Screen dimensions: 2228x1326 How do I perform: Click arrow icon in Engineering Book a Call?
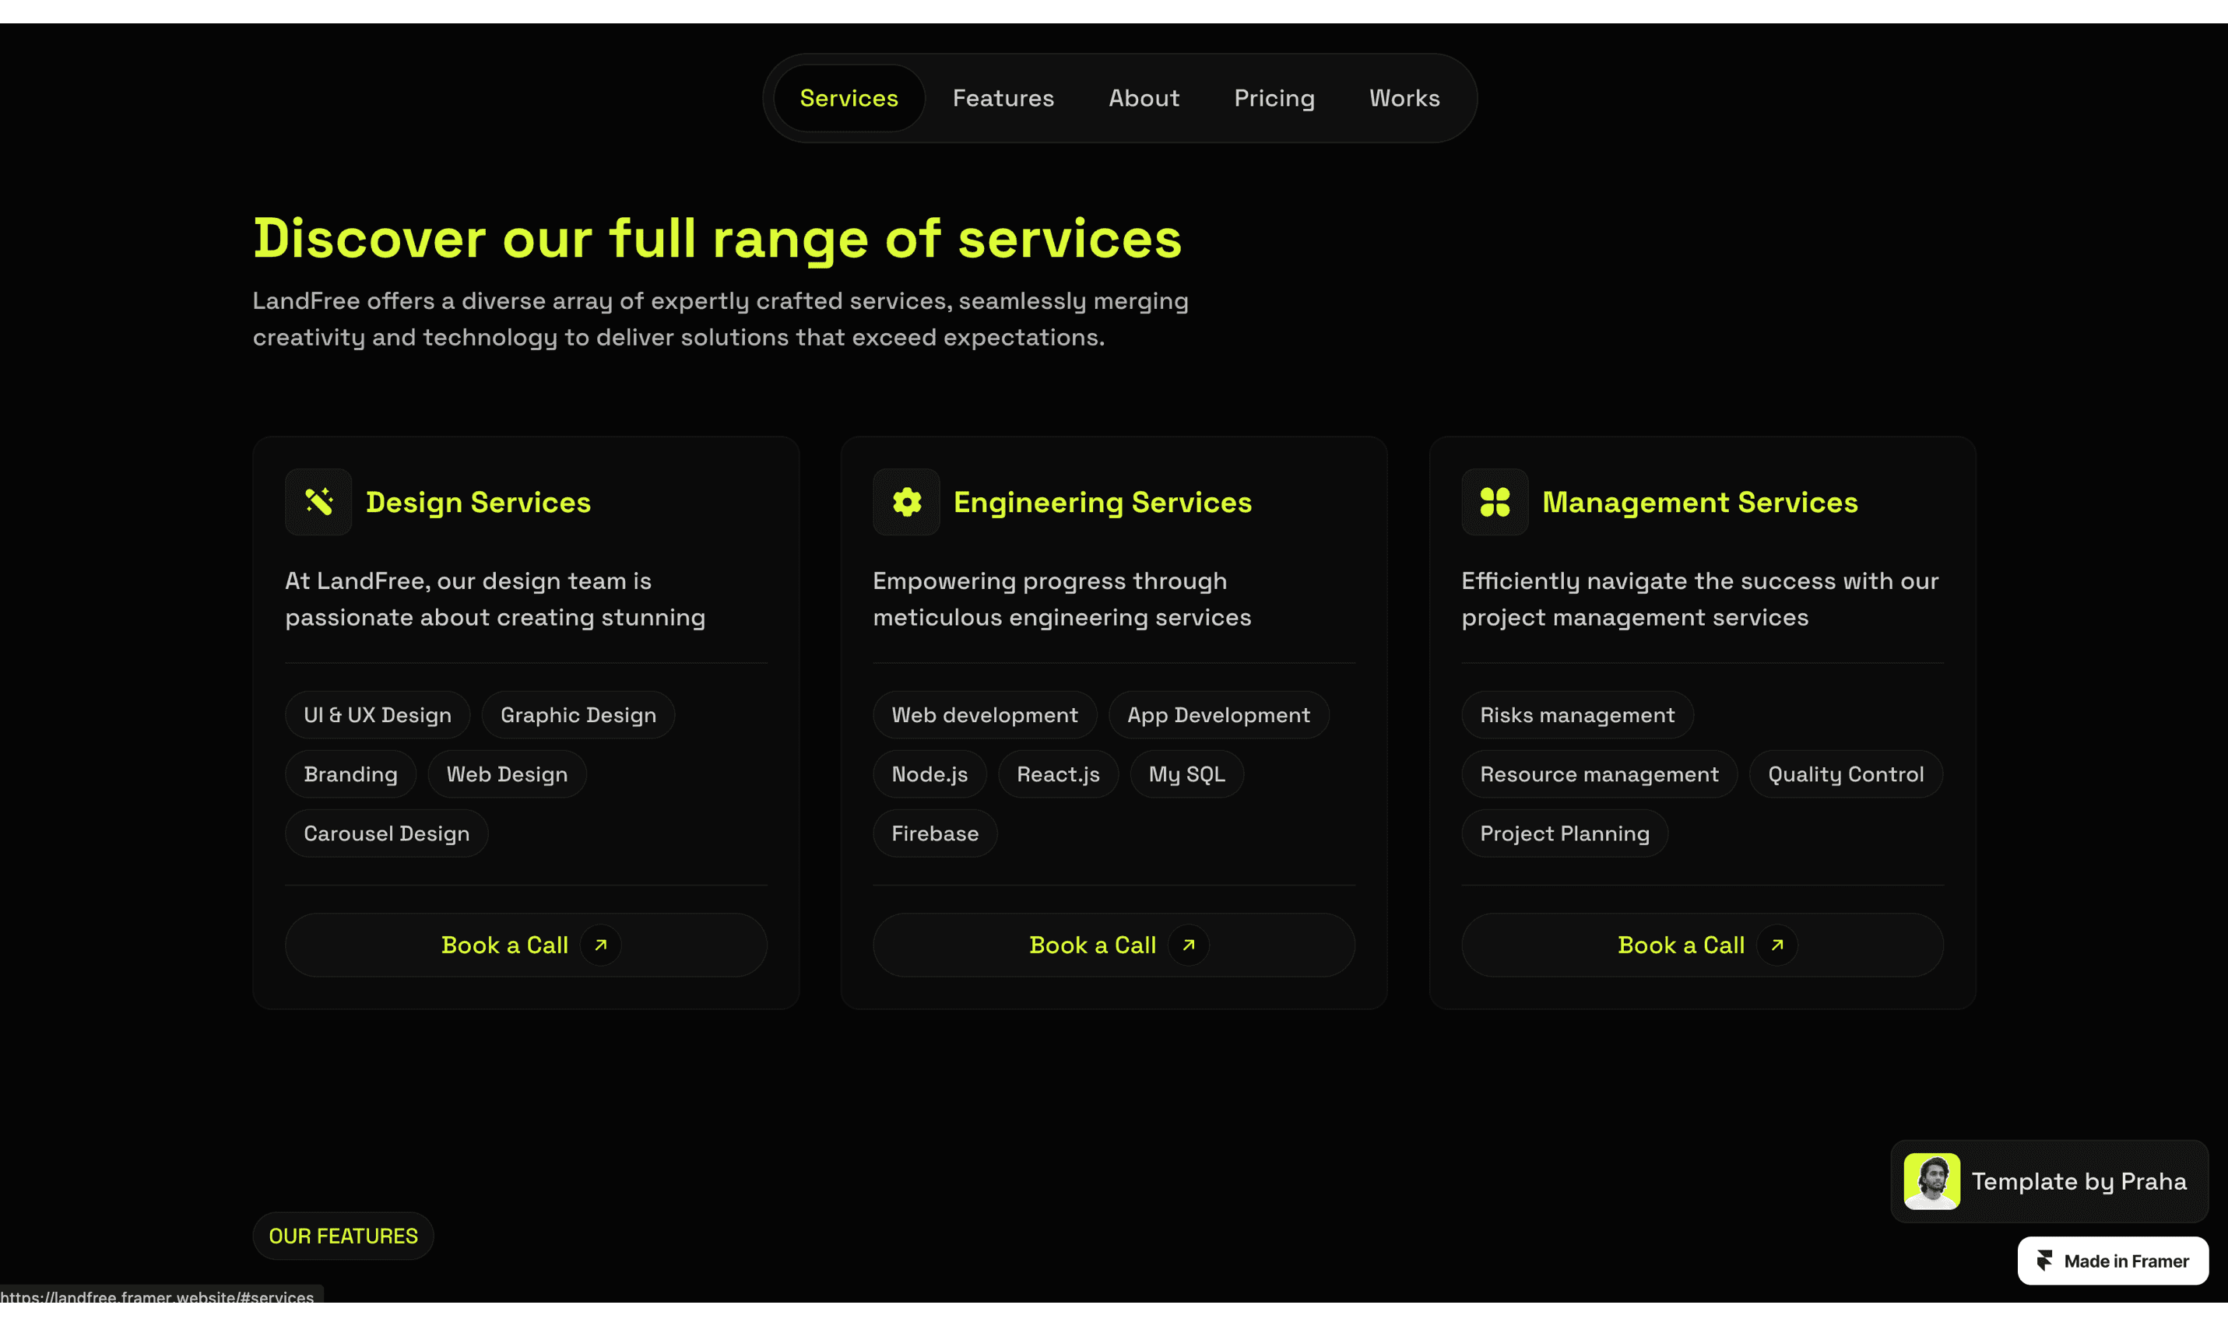tap(1189, 945)
